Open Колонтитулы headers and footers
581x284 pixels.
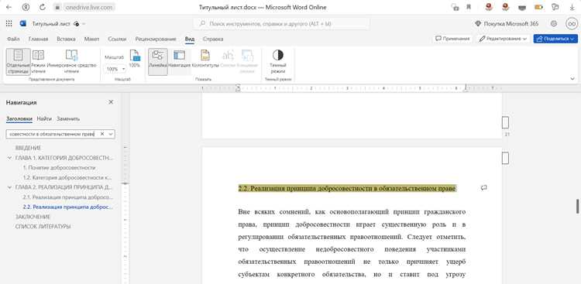click(x=205, y=59)
